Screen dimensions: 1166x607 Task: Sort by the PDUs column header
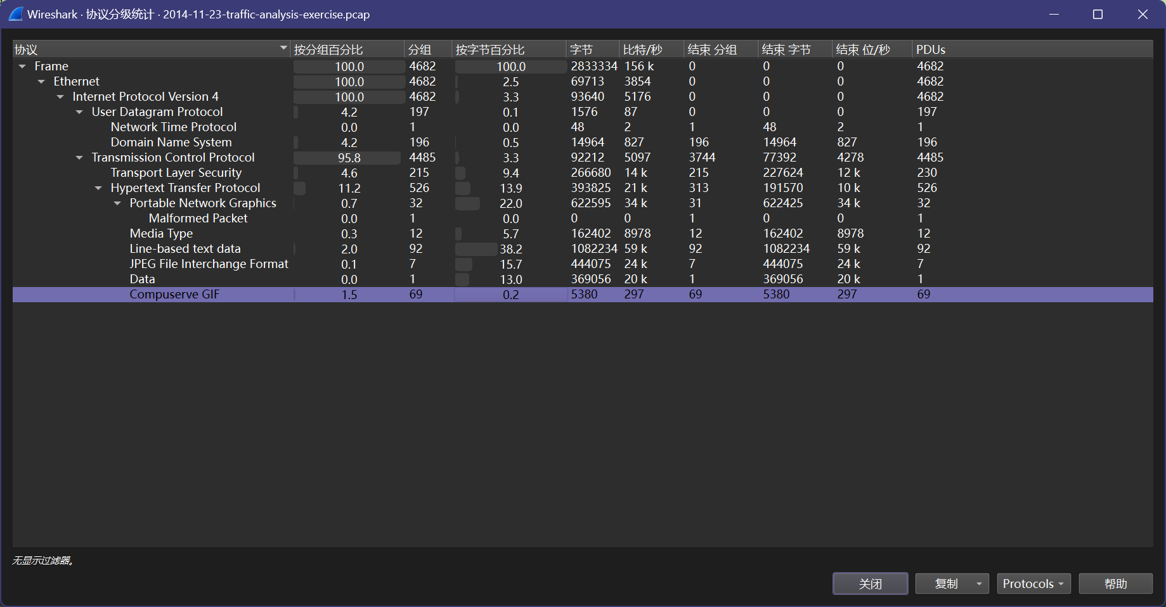[1033, 49]
